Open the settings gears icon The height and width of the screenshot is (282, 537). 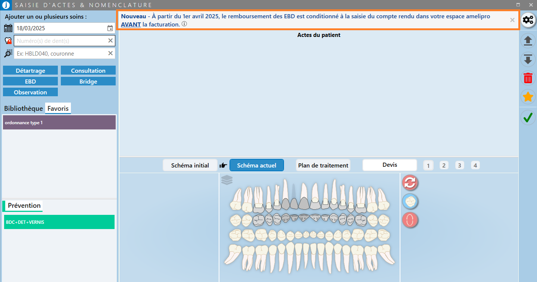click(528, 20)
